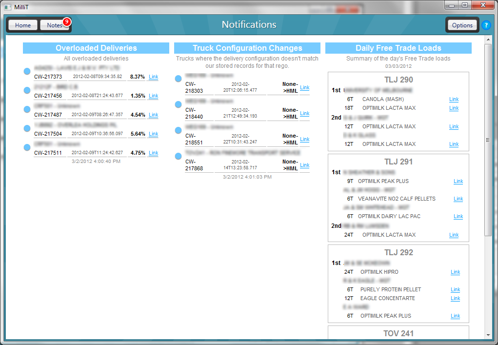Click blue dot beside CW-218303 truck change
498x345 pixels.
[x=178, y=79]
